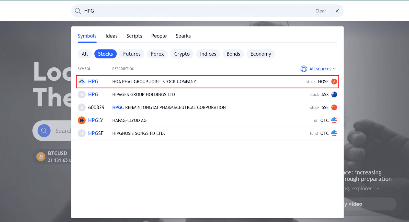Screen dimensions: 409x222
Task: Click the SYMBOL column header
Action: point(84,69)
